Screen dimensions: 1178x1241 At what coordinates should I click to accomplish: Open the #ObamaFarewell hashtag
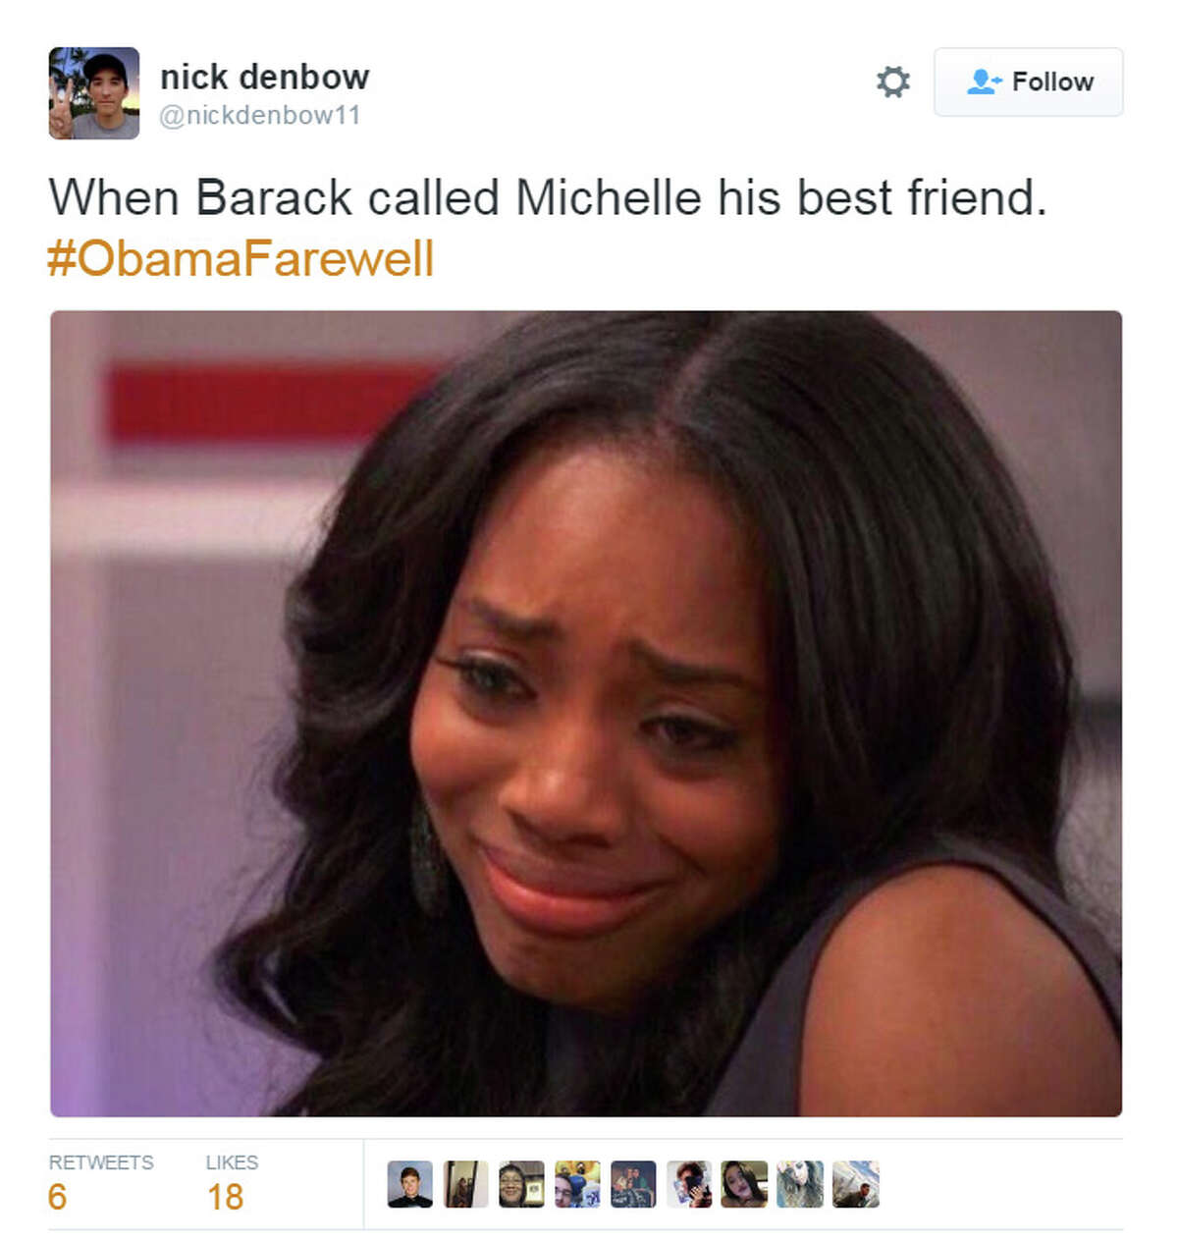[241, 259]
